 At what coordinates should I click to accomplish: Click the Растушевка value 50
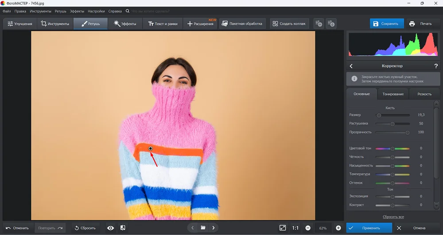pyautogui.click(x=421, y=124)
